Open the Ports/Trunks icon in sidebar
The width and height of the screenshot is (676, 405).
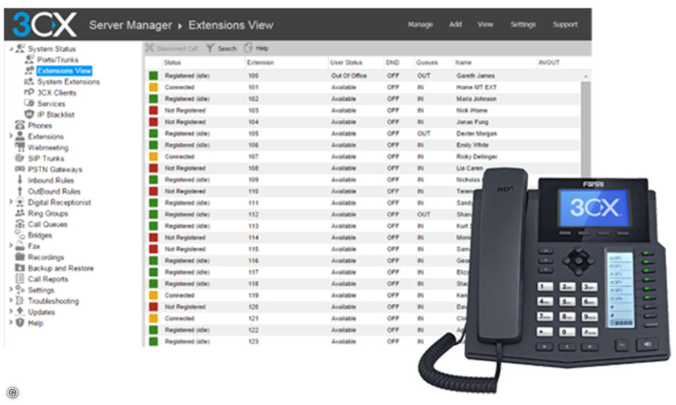click(x=30, y=60)
